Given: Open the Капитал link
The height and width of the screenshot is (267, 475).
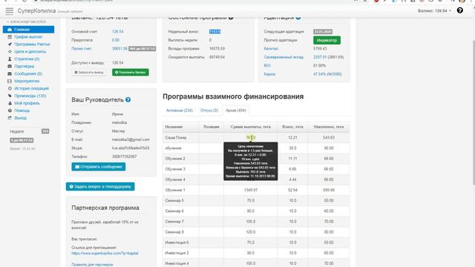Looking at the screenshot, I should click(271, 49).
